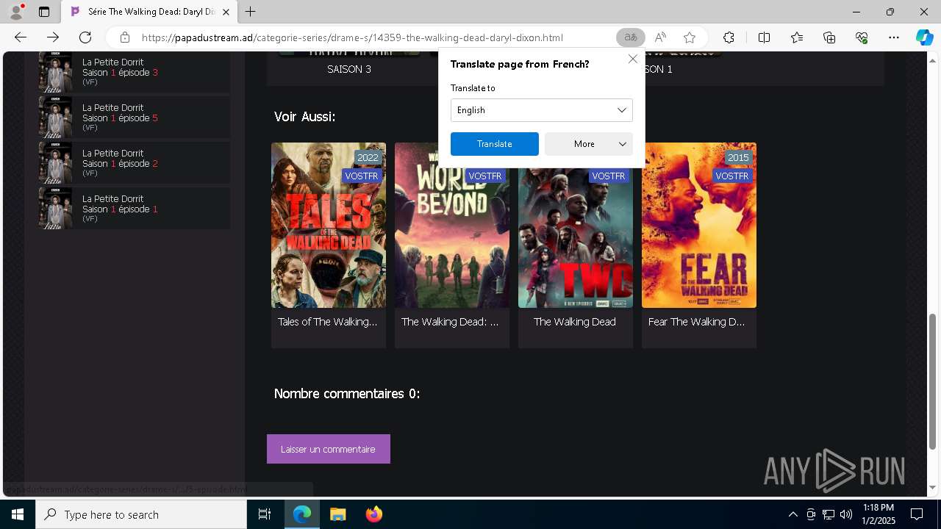Click the taskbar search box
This screenshot has width=941, height=529.
coord(141,514)
